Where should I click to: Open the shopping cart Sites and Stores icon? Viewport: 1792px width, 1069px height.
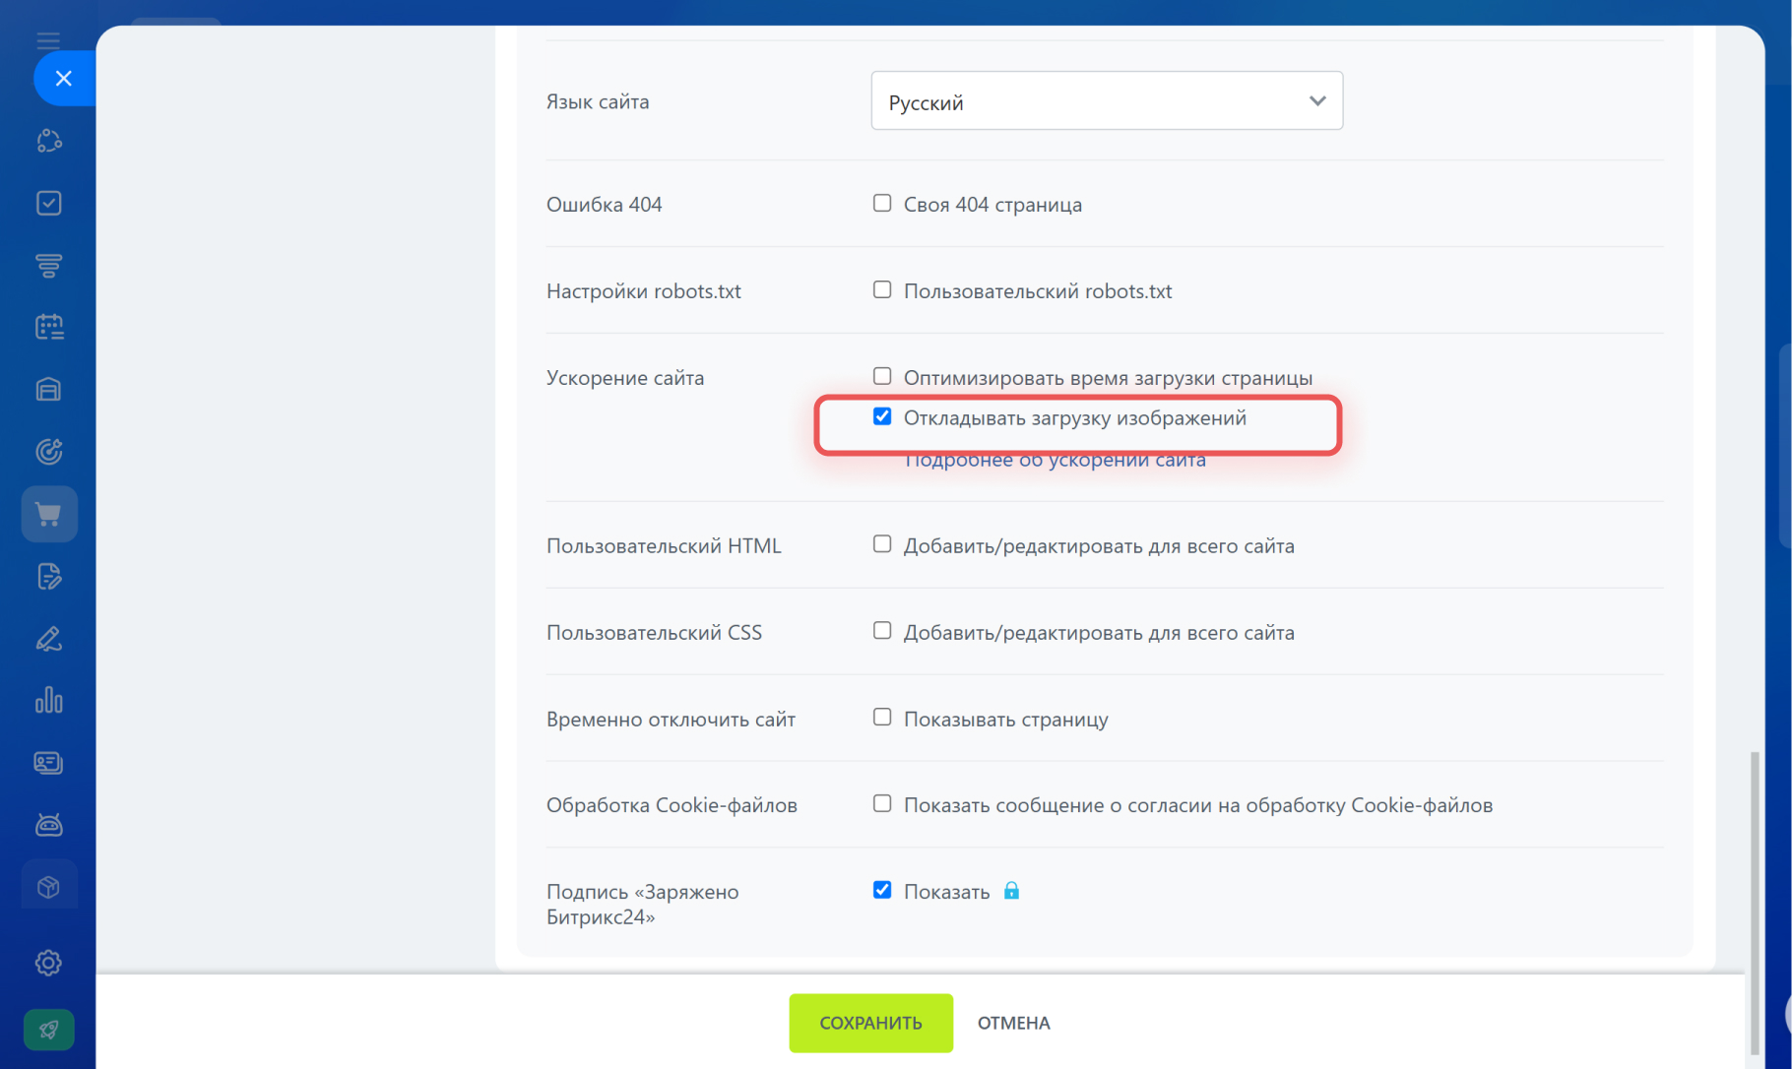pyautogui.click(x=49, y=514)
